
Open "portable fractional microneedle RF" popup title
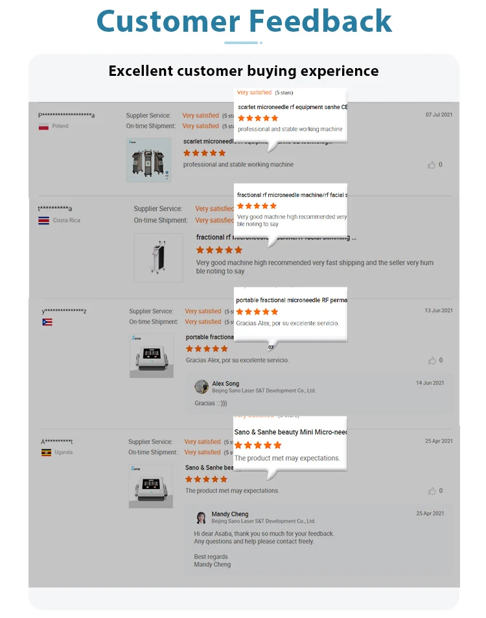coord(291,300)
